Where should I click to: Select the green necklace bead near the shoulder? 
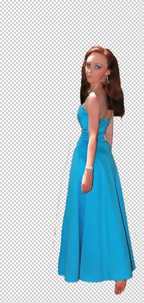89,91
